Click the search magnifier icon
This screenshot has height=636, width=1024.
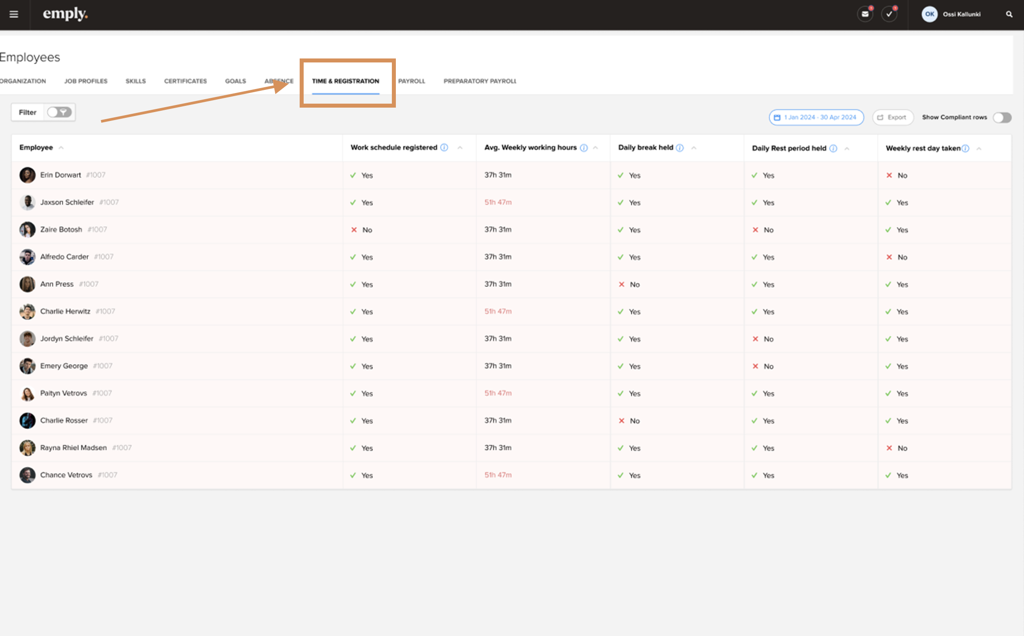click(1009, 14)
